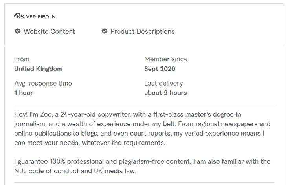Click the Website Content checkmark icon
The height and width of the screenshot is (185, 292).
tap(18, 31)
